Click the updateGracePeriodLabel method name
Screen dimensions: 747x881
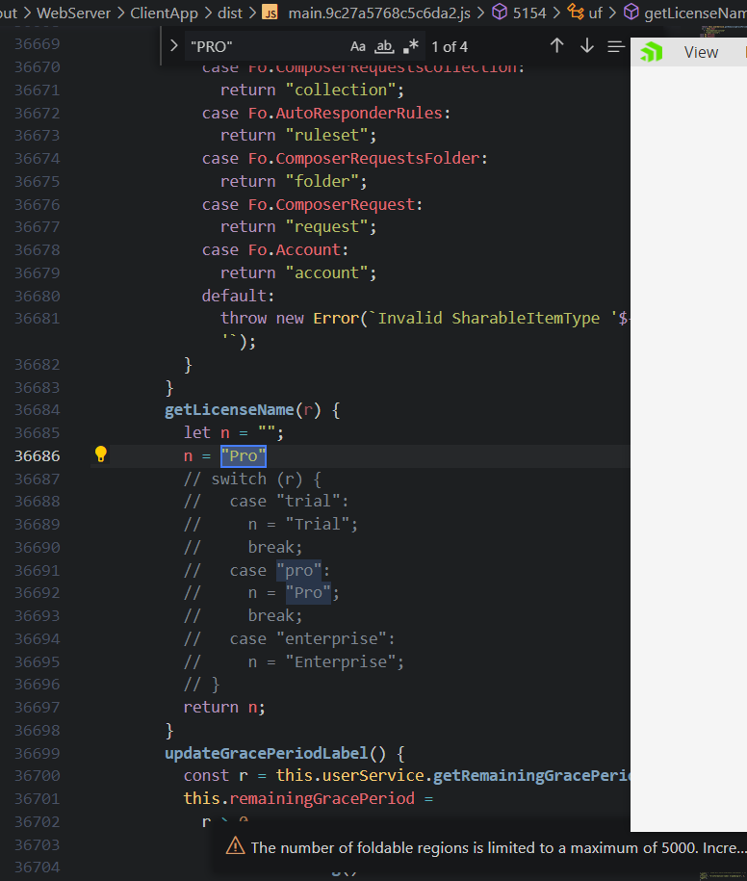pos(267,754)
